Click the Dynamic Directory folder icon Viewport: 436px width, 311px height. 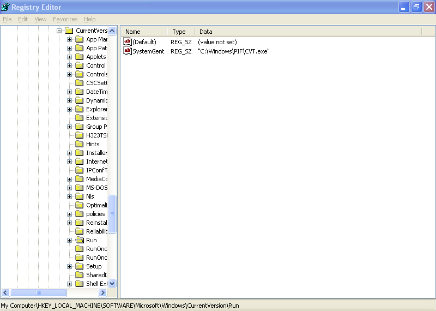(80, 100)
